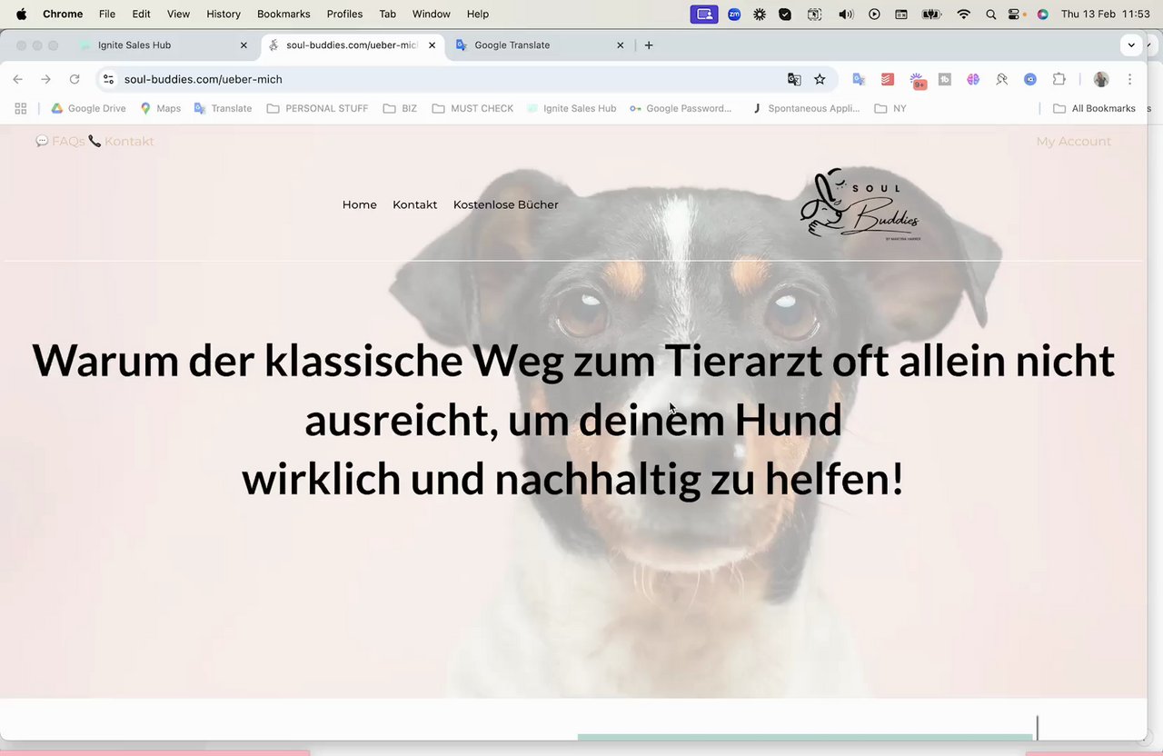This screenshot has height=756, width=1163.
Task: Open the NY bookmarks folder
Action: tap(890, 108)
